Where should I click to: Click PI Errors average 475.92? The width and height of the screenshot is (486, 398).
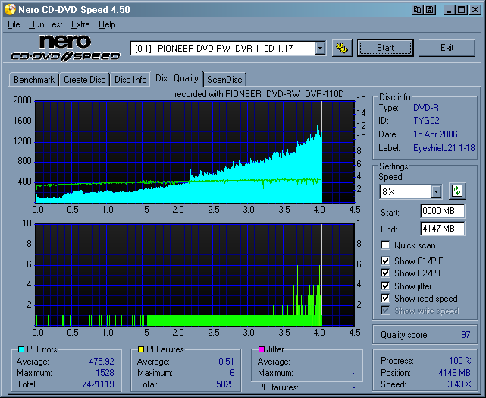[x=102, y=362]
